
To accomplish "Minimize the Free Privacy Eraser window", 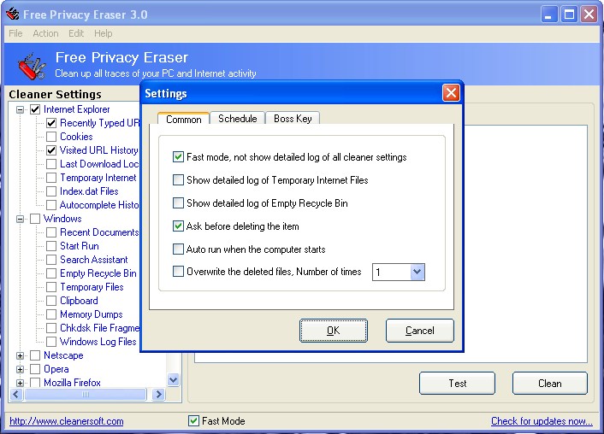I will [x=549, y=15].
